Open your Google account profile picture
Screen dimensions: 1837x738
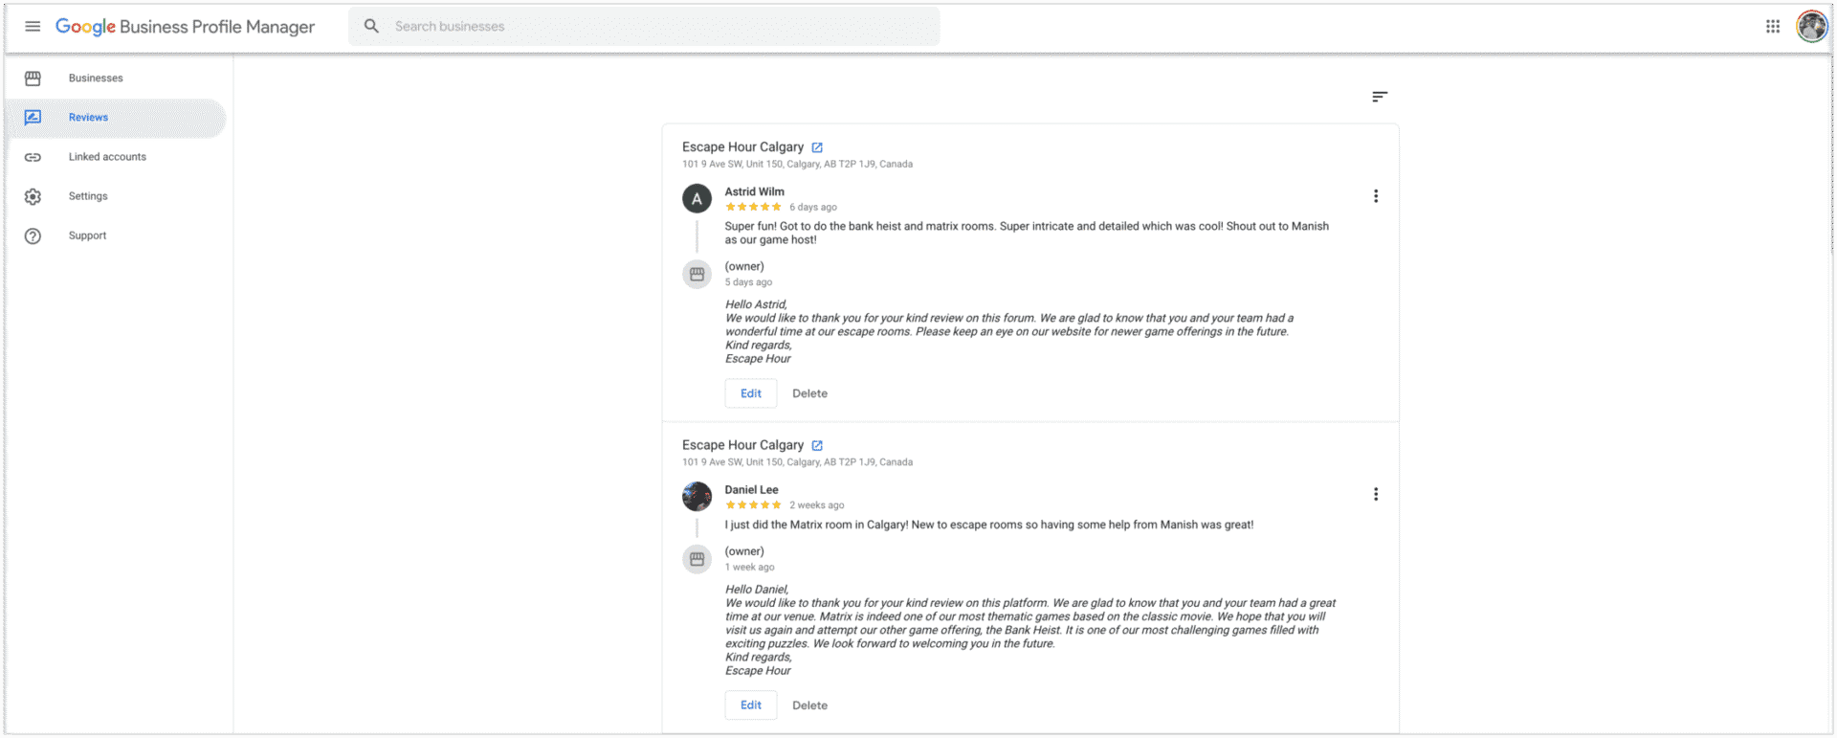point(1812,26)
